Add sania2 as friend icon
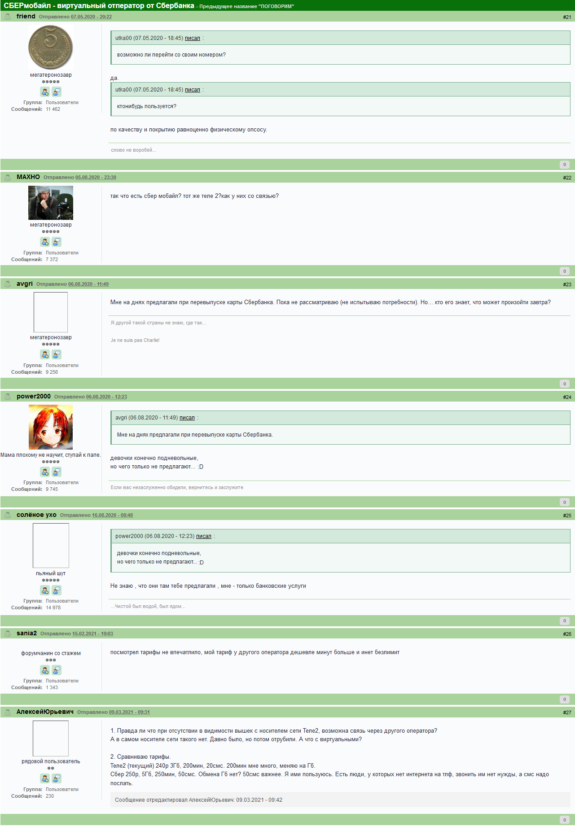 45,670
